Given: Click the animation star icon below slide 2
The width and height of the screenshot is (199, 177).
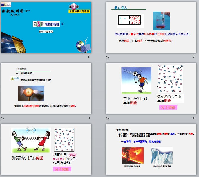Looking at the screenshot, I should 107,57.
